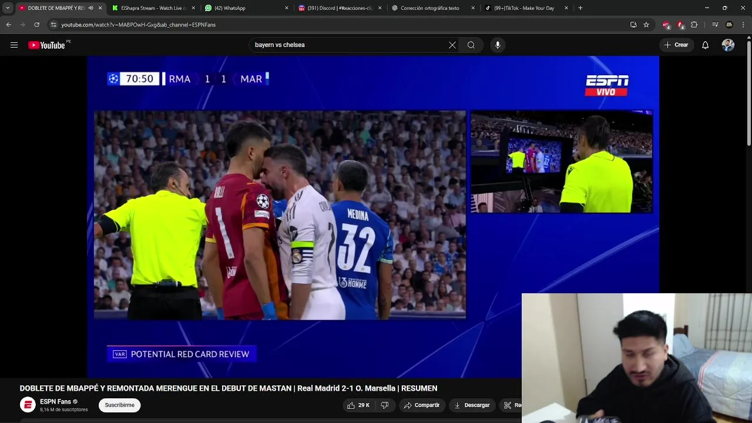Open the second red extension with badge 4
This screenshot has width=752, height=423.
tap(680, 25)
